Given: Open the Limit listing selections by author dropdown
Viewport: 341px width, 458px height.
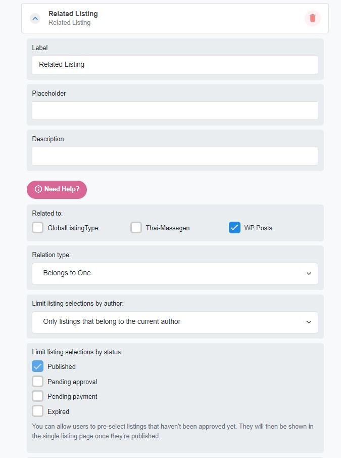Looking at the screenshot, I should tap(175, 322).
